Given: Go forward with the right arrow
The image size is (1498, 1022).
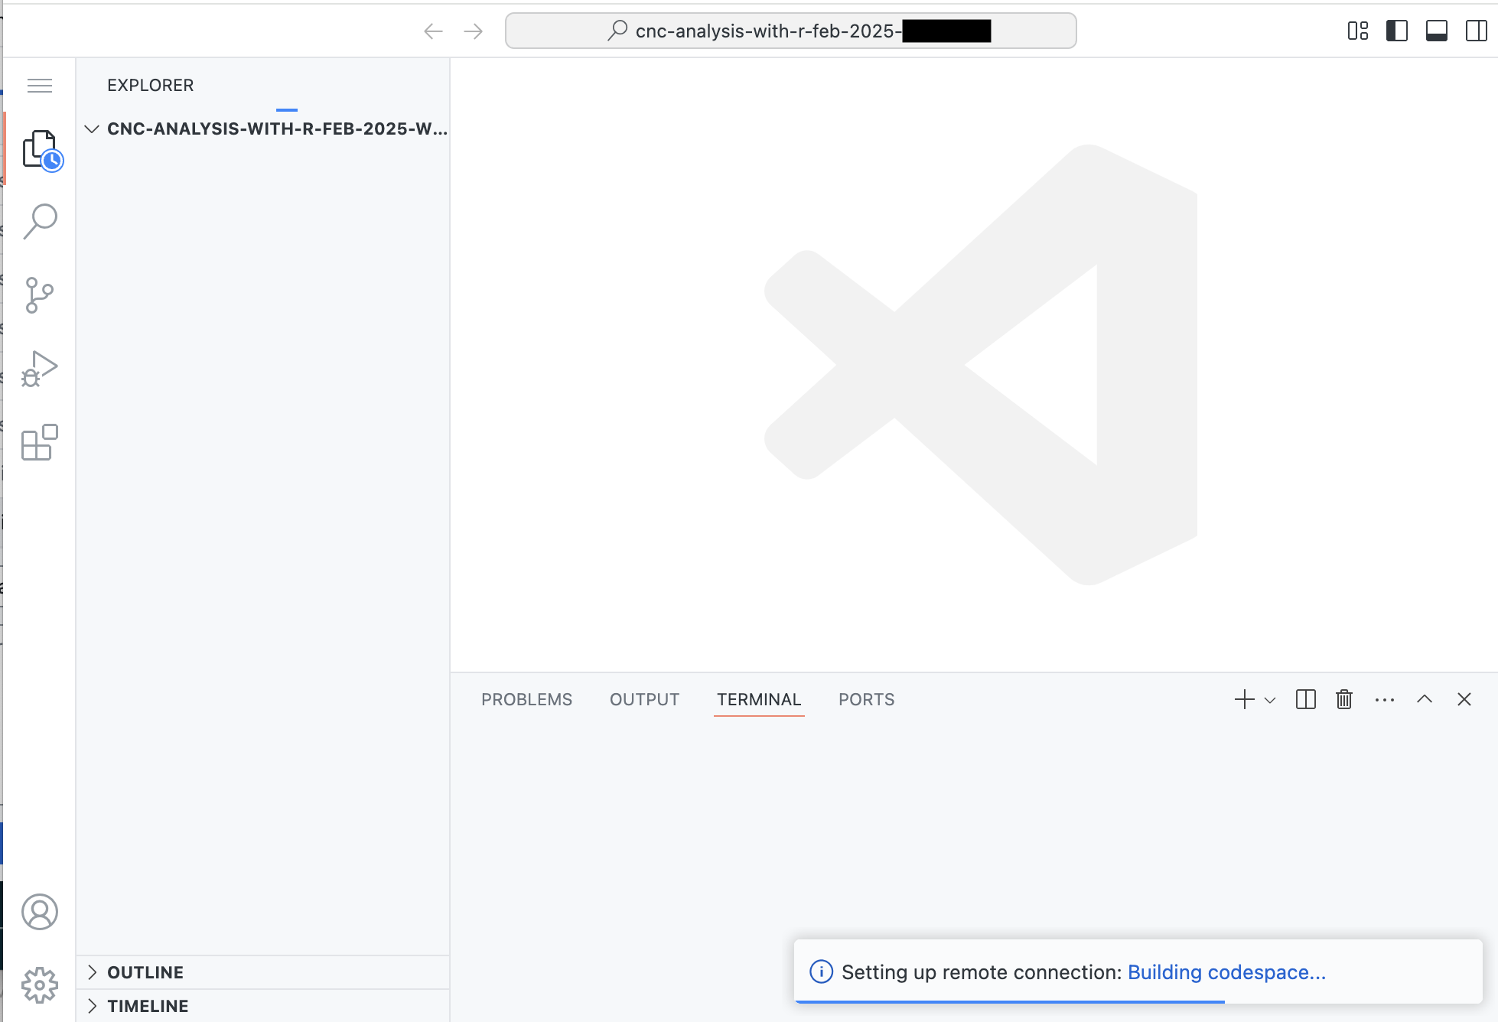Looking at the screenshot, I should (x=474, y=31).
